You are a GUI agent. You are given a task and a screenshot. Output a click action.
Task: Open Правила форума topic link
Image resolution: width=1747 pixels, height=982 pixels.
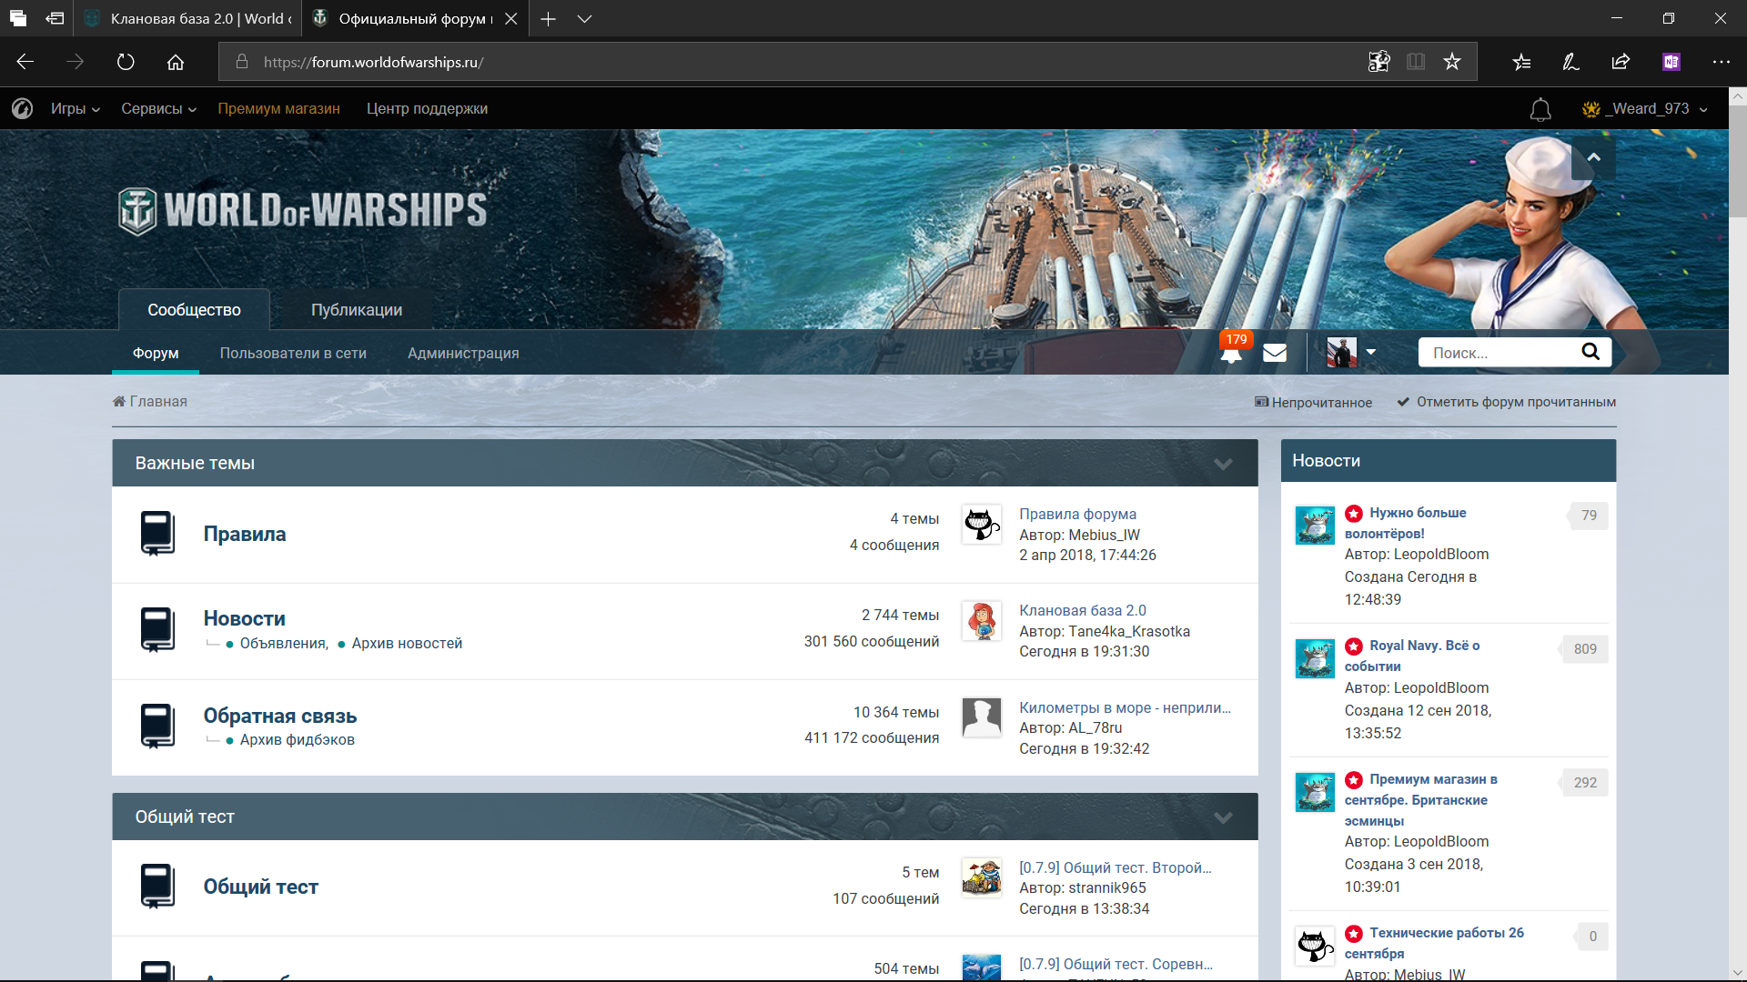(1077, 514)
